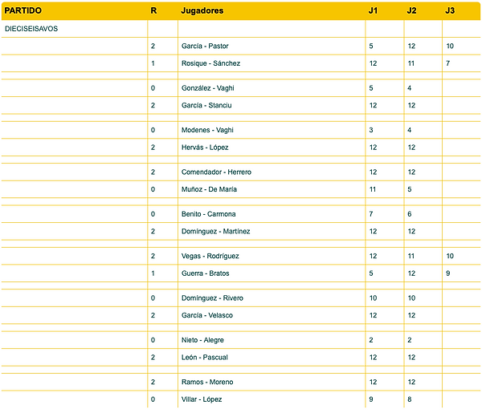Click the García - Pastor row

205,47
